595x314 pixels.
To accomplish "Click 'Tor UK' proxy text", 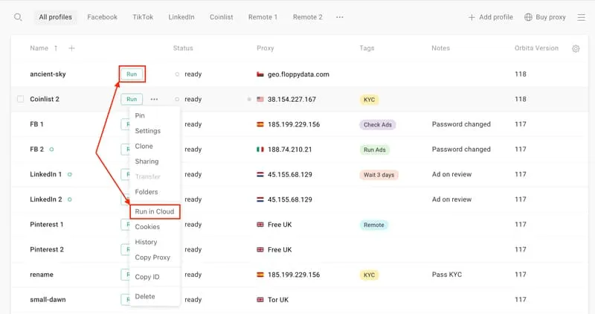I will coord(277,300).
